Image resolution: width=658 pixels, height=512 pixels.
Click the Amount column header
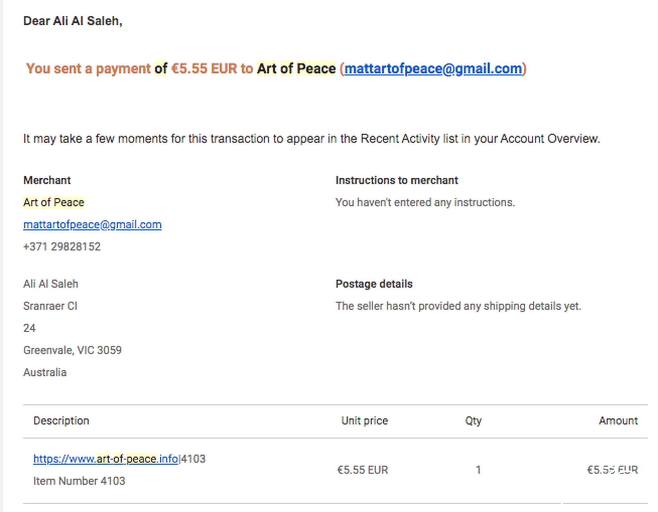tap(618, 421)
